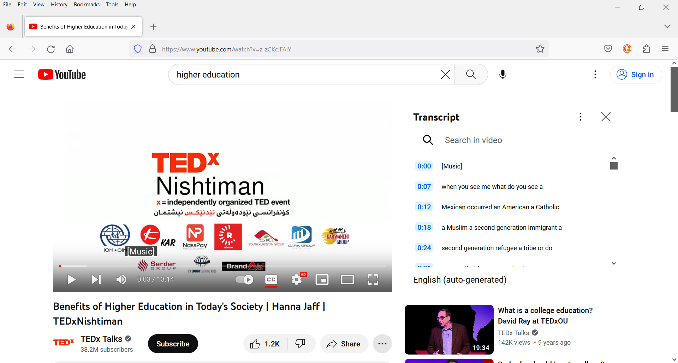Toggle autoplay in the player

(x=244, y=279)
